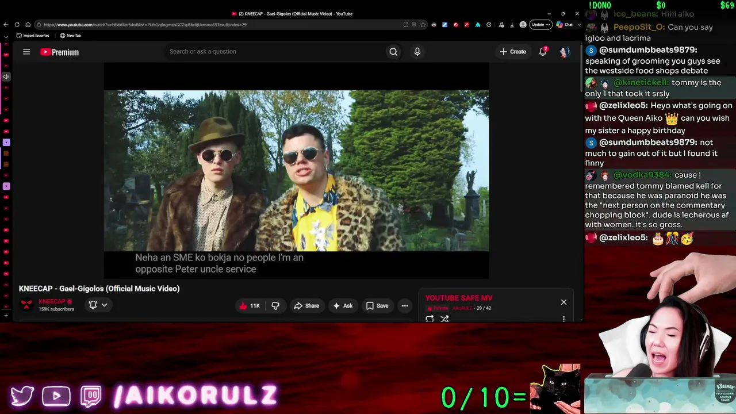Click the Create button
The image size is (736, 414).
[513, 52]
